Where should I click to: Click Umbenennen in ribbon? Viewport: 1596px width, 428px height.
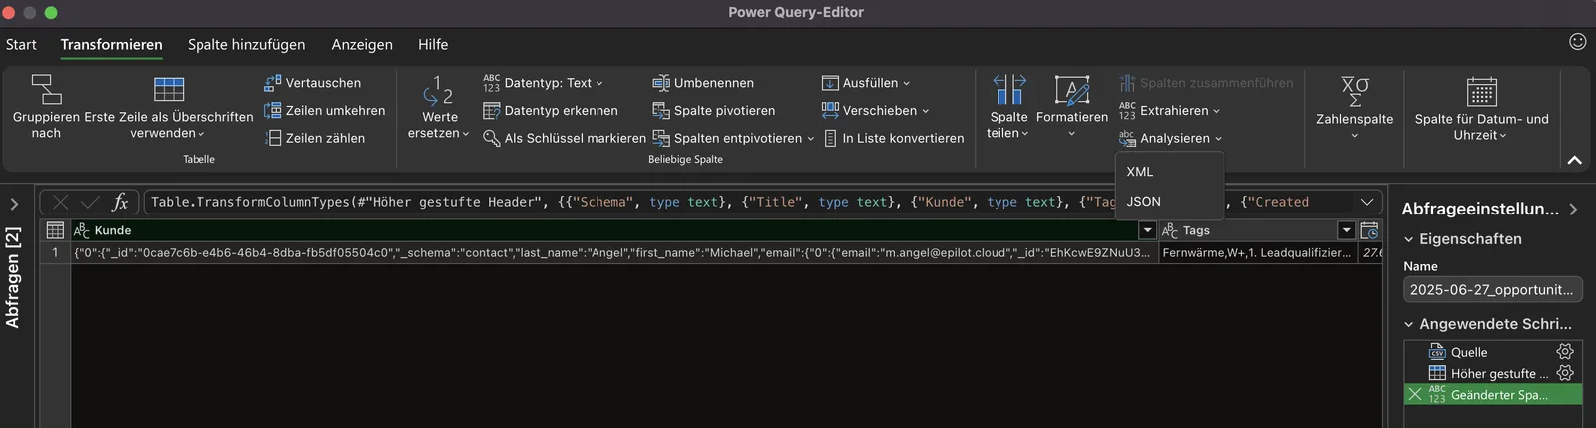click(x=703, y=83)
